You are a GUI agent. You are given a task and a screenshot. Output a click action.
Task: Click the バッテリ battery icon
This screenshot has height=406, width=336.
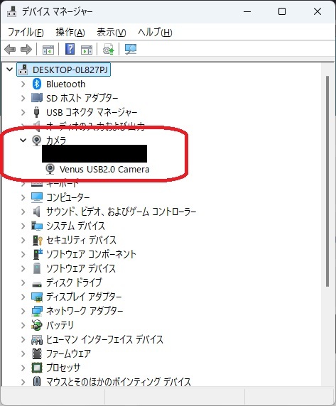[x=36, y=325]
